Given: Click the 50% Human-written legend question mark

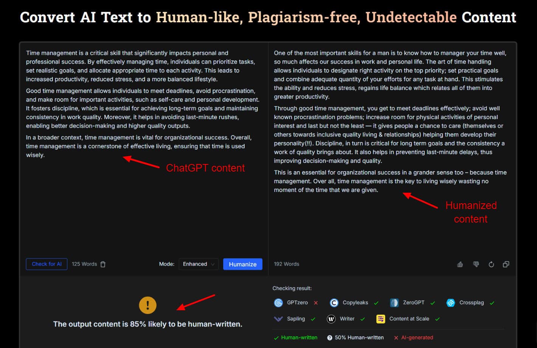Looking at the screenshot, I should point(330,338).
